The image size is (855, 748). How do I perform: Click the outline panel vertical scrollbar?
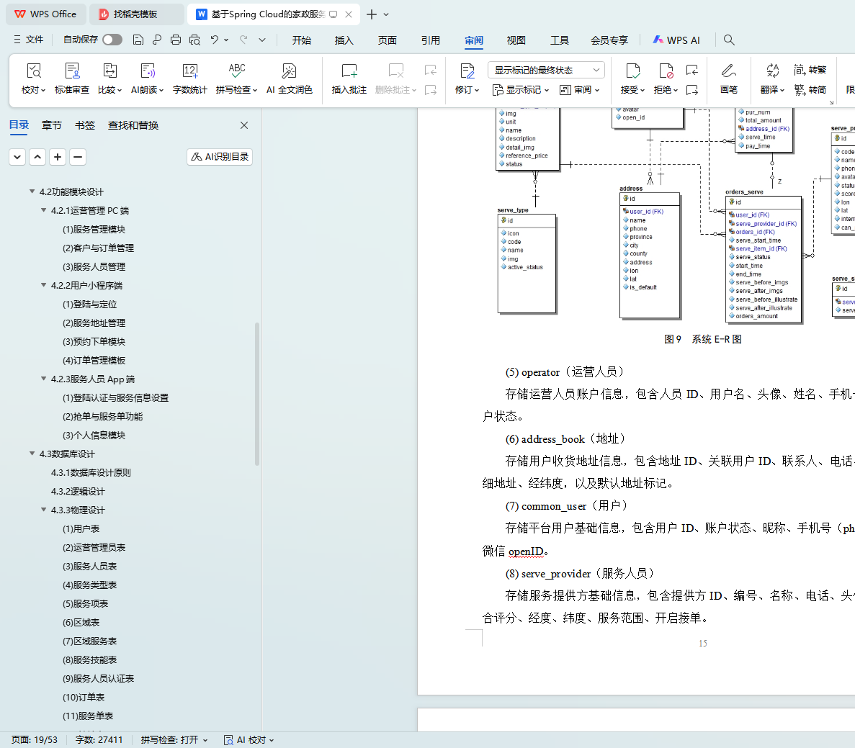[x=257, y=394]
